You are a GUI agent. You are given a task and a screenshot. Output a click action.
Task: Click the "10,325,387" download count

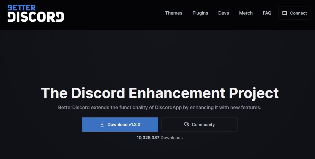[x=148, y=138]
